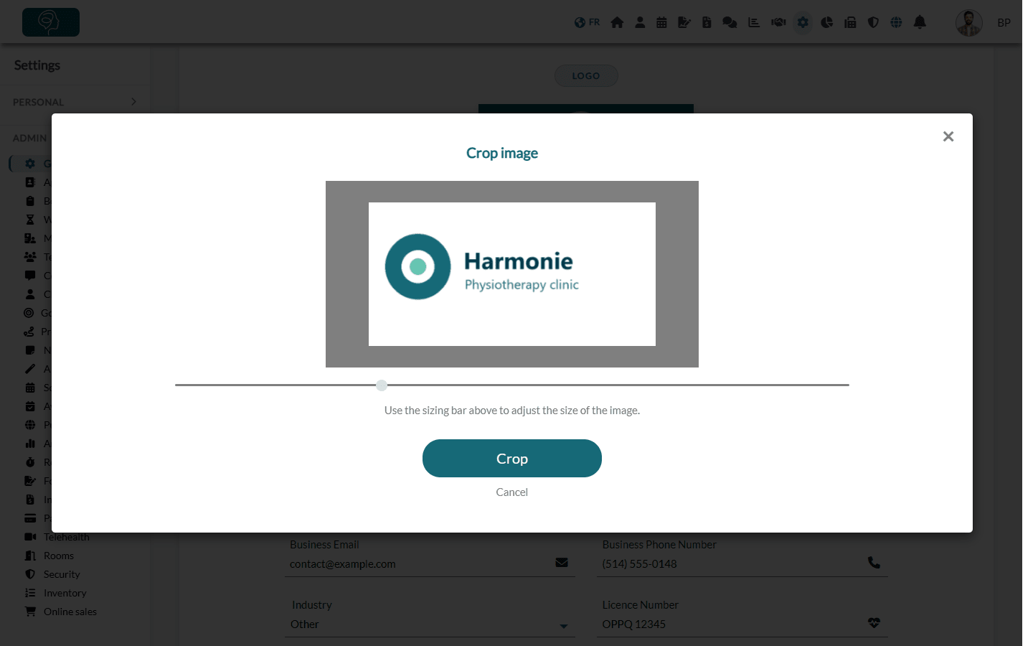1033x646 pixels.
Task: Click the LOGO button behind the dialog
Action: (x=586, y=75)
